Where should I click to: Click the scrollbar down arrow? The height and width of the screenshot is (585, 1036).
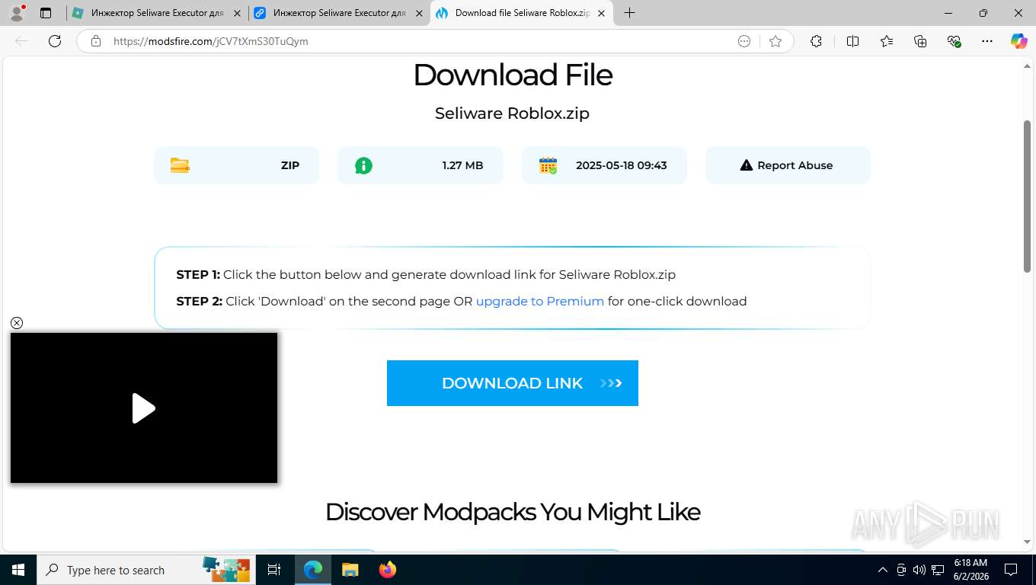[1027, 542]
